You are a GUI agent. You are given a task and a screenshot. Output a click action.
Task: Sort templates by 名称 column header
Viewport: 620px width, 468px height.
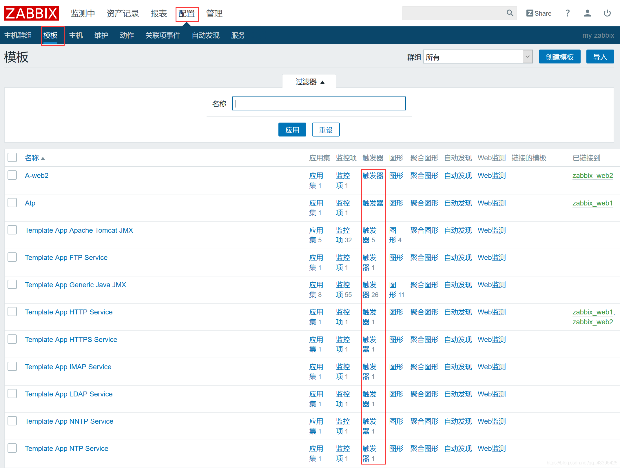[x=32, y=158]
